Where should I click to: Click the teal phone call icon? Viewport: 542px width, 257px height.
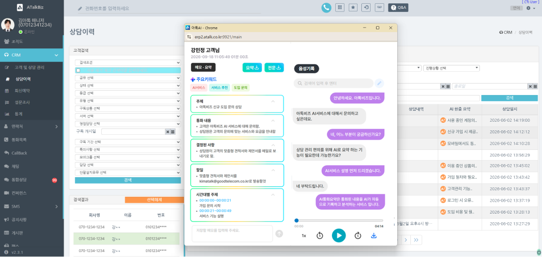click(x=326, y=8)
